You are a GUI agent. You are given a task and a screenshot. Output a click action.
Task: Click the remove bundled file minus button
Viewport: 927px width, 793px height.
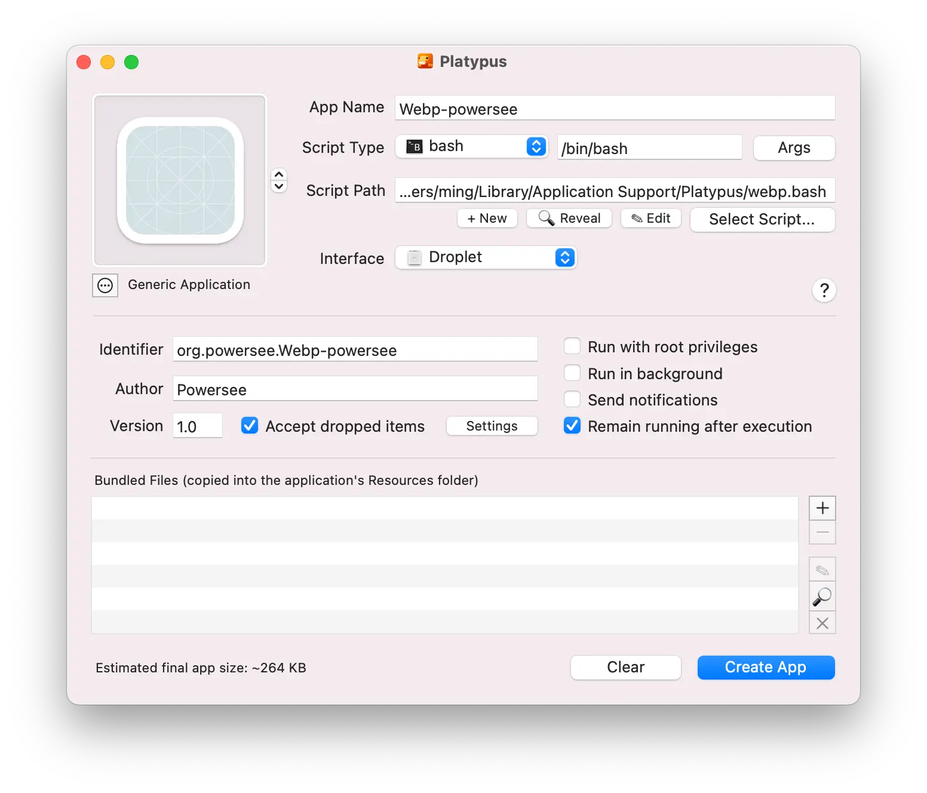[822, 533]
